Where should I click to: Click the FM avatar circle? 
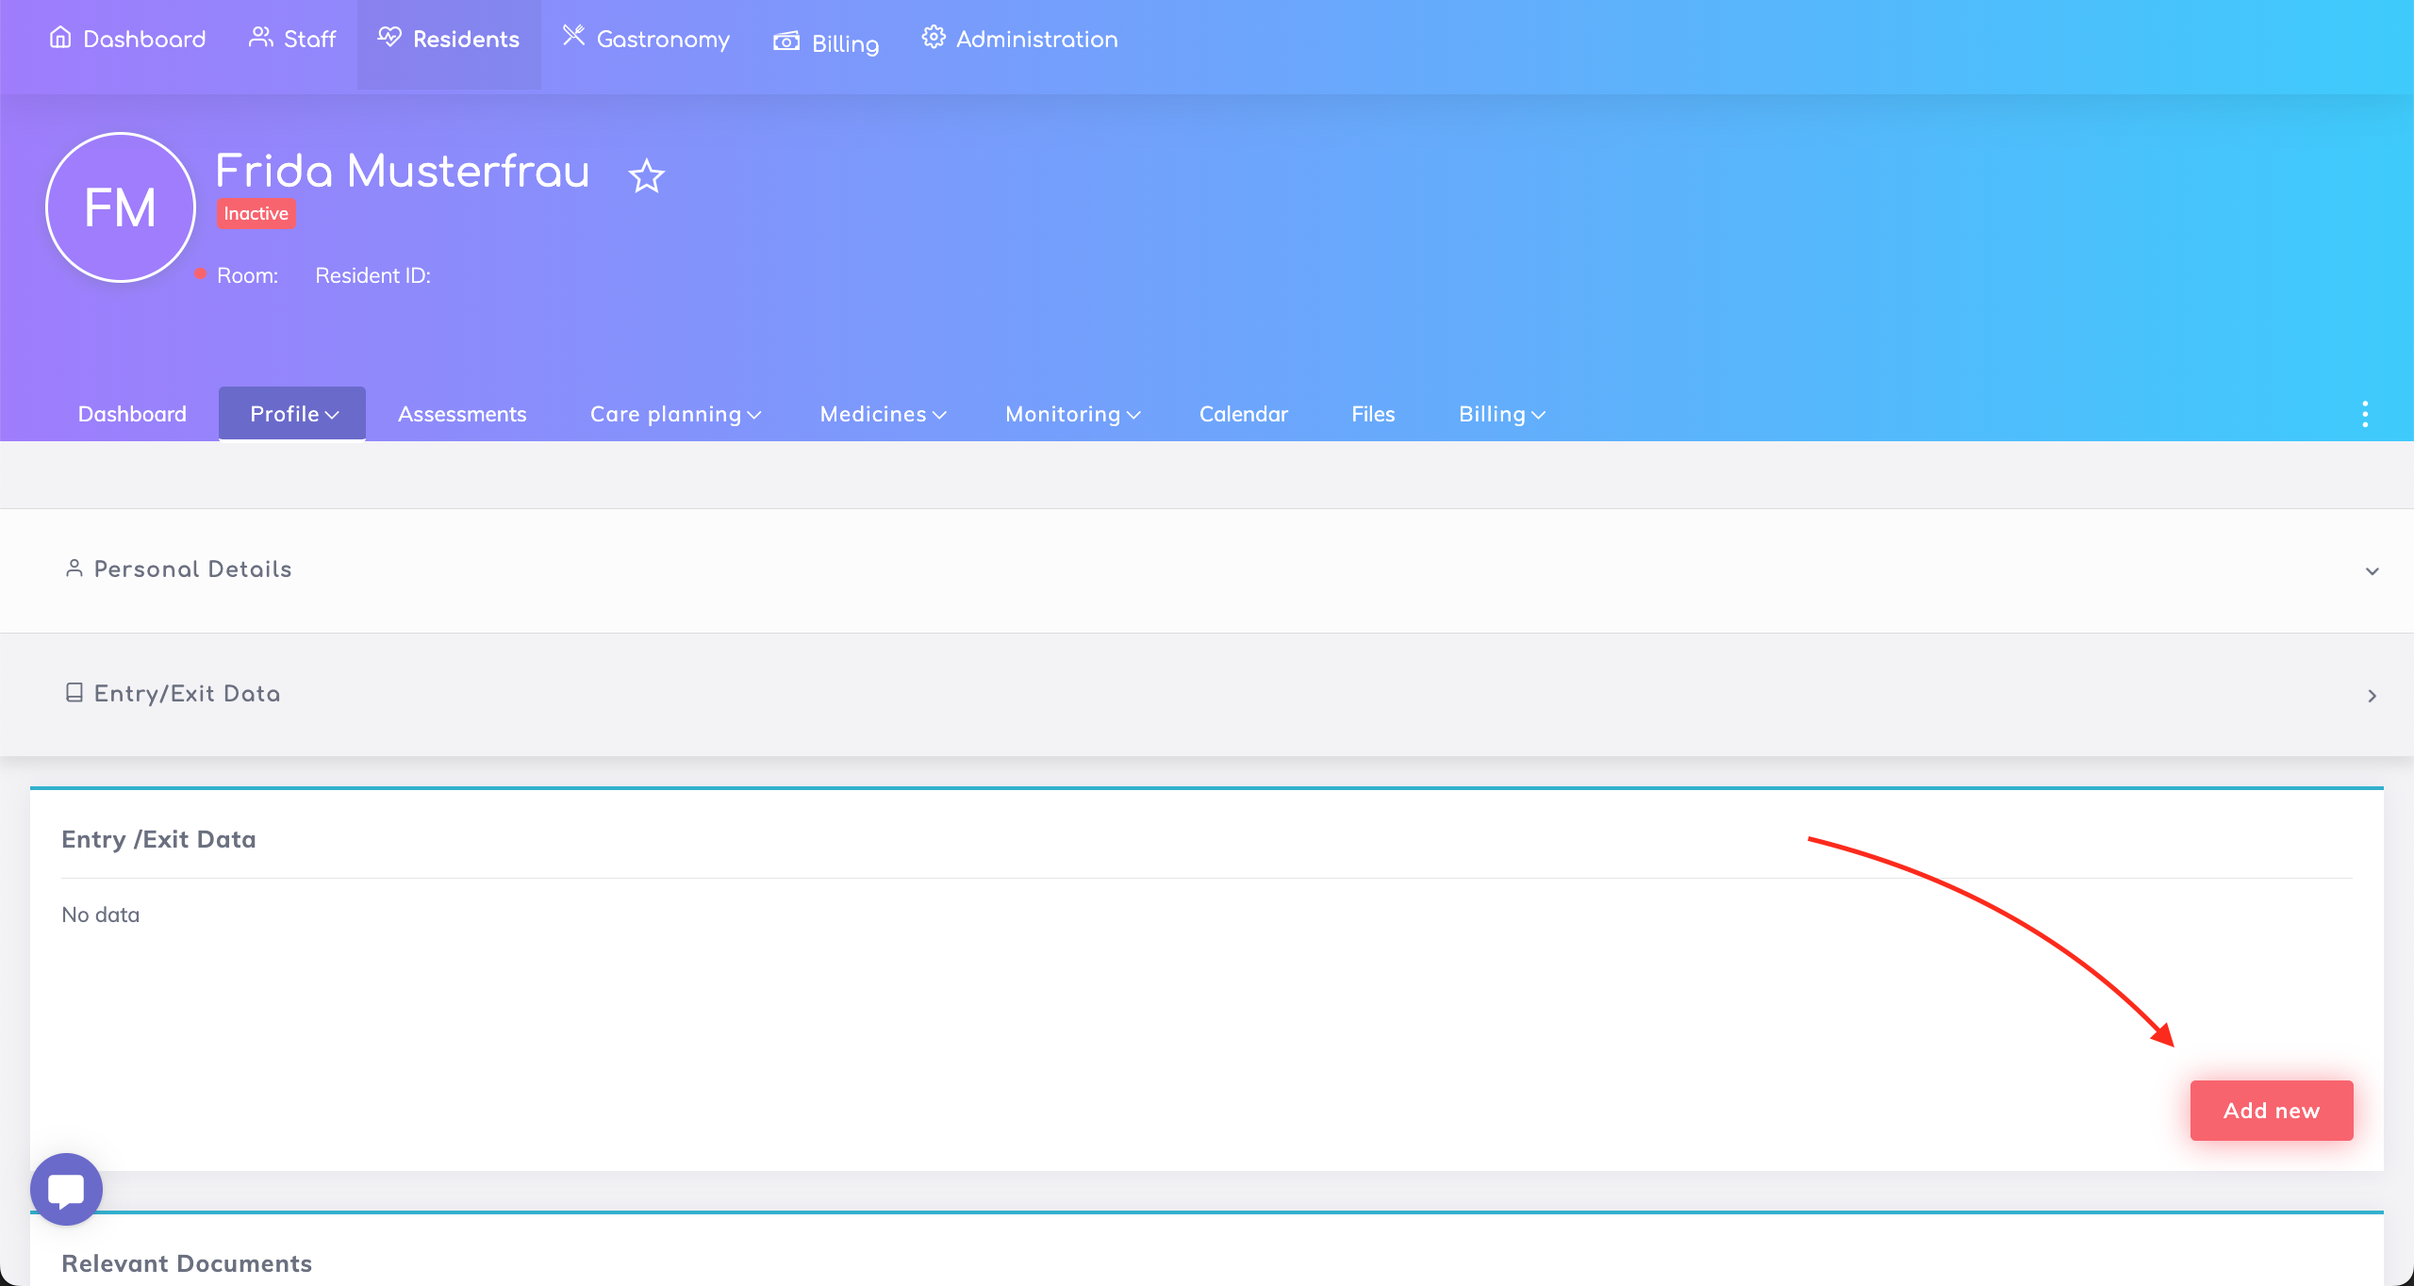[x=121, y=207]
